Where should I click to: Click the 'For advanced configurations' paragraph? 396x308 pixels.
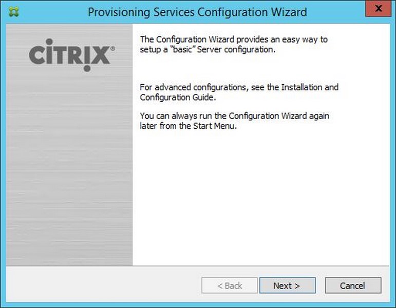coord(239,92)
